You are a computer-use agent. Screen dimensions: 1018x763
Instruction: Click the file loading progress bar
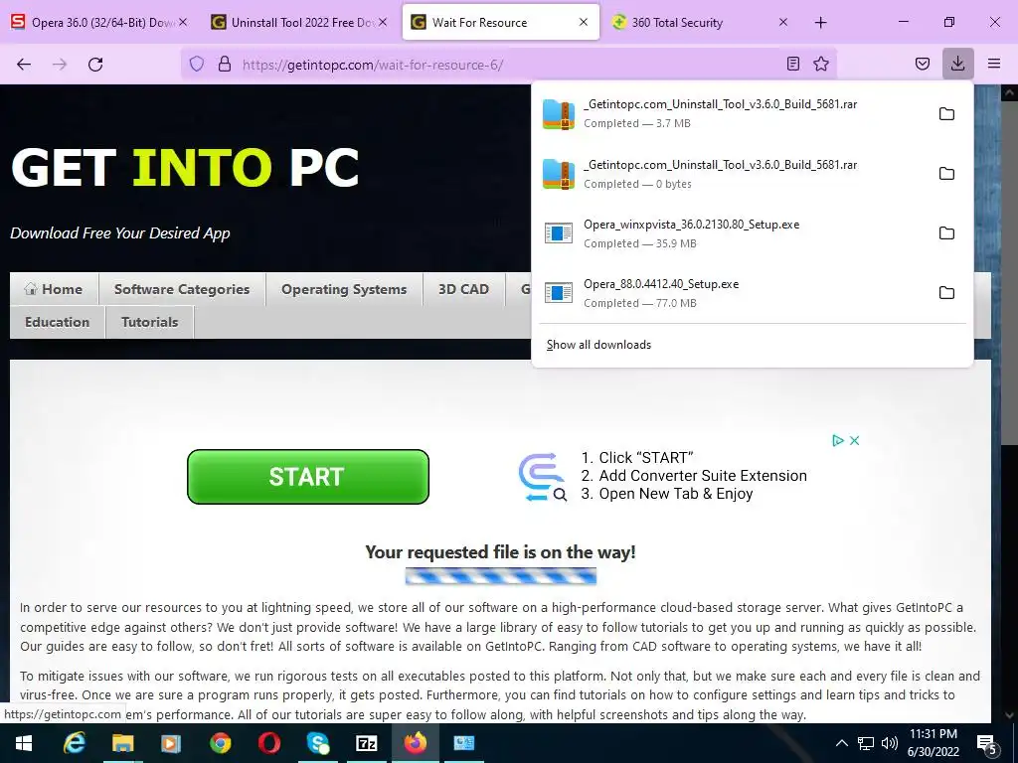[501, 576]
